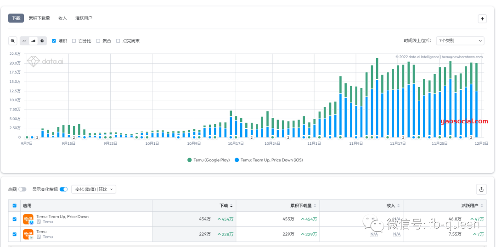Select the 活跃用户 tab

pyautogui.click(x=84, y=18)
